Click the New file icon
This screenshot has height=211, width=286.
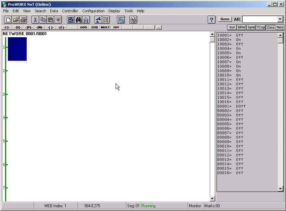click(9, 20)
